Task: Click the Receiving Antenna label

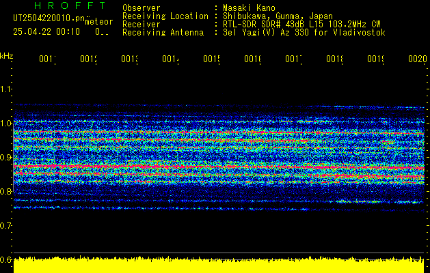Action: [163, 33]
